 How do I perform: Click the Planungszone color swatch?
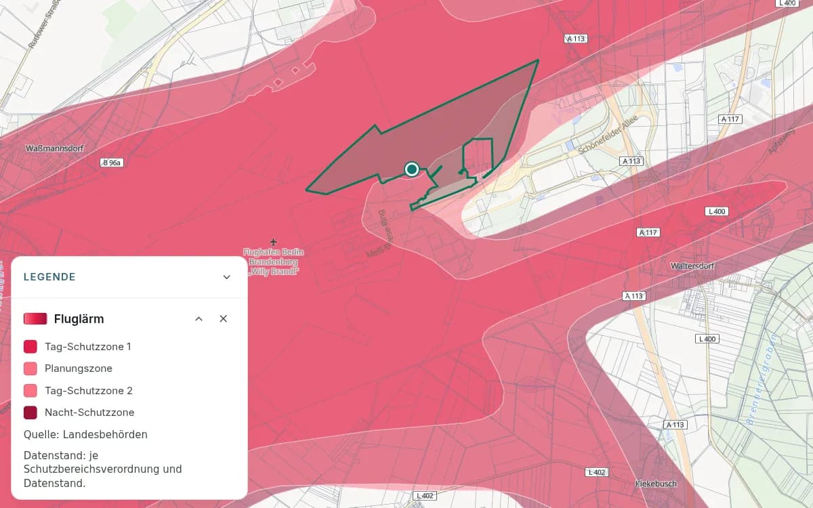click(x=30, y=368)
